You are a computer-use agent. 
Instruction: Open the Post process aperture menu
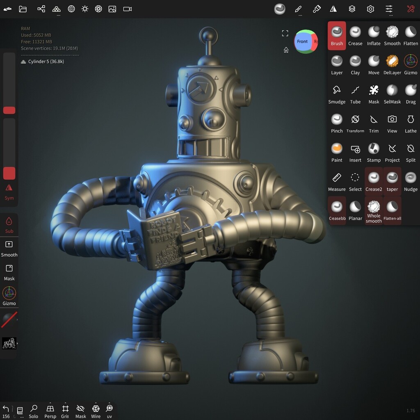pyautogui.click(x=98, y=9)
